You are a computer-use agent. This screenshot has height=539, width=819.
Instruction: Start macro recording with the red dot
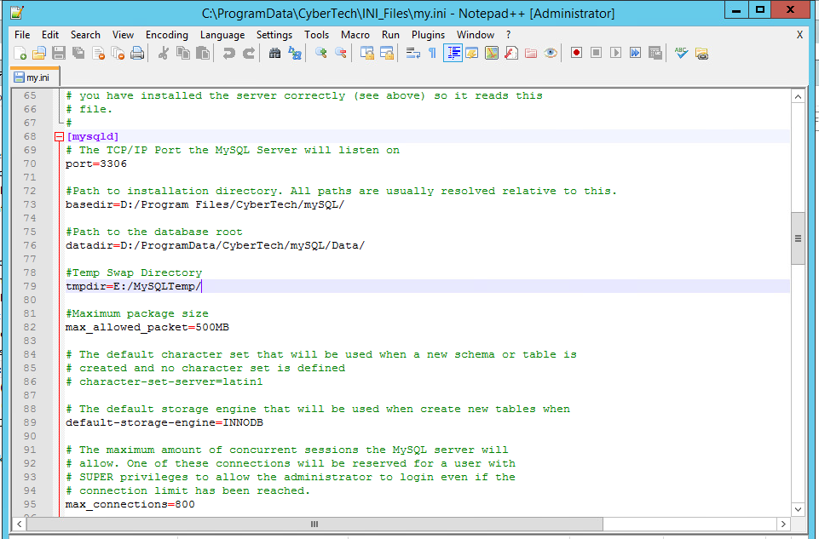coord(576,53)
